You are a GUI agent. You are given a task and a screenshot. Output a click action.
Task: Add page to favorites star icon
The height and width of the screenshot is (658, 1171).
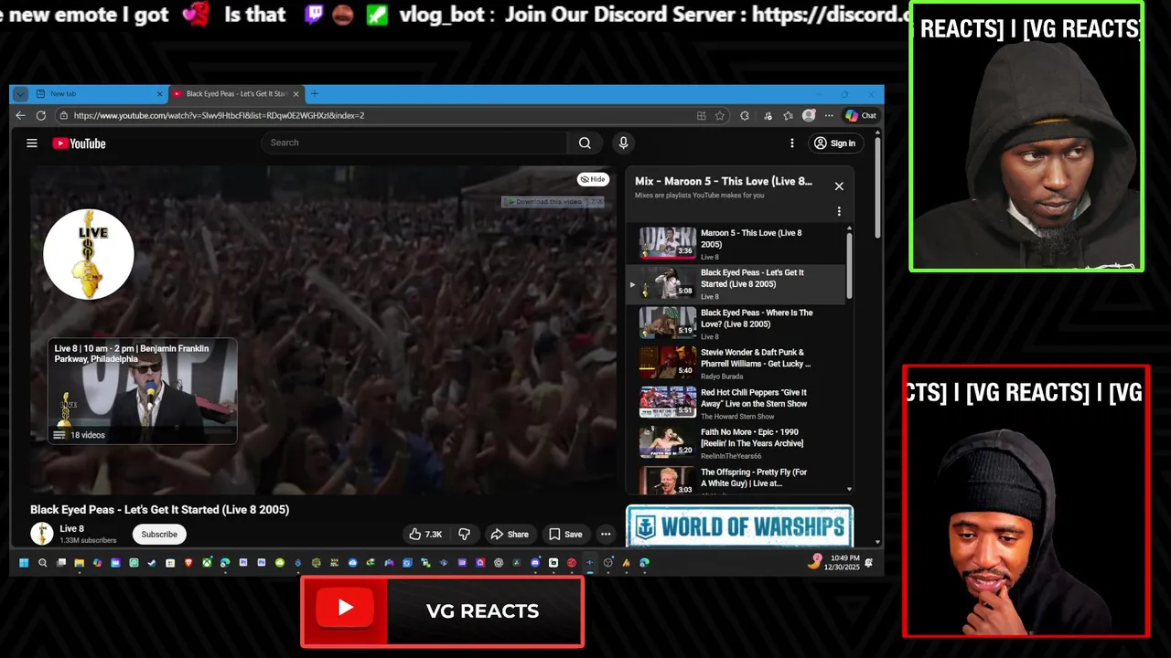point(720,115)
